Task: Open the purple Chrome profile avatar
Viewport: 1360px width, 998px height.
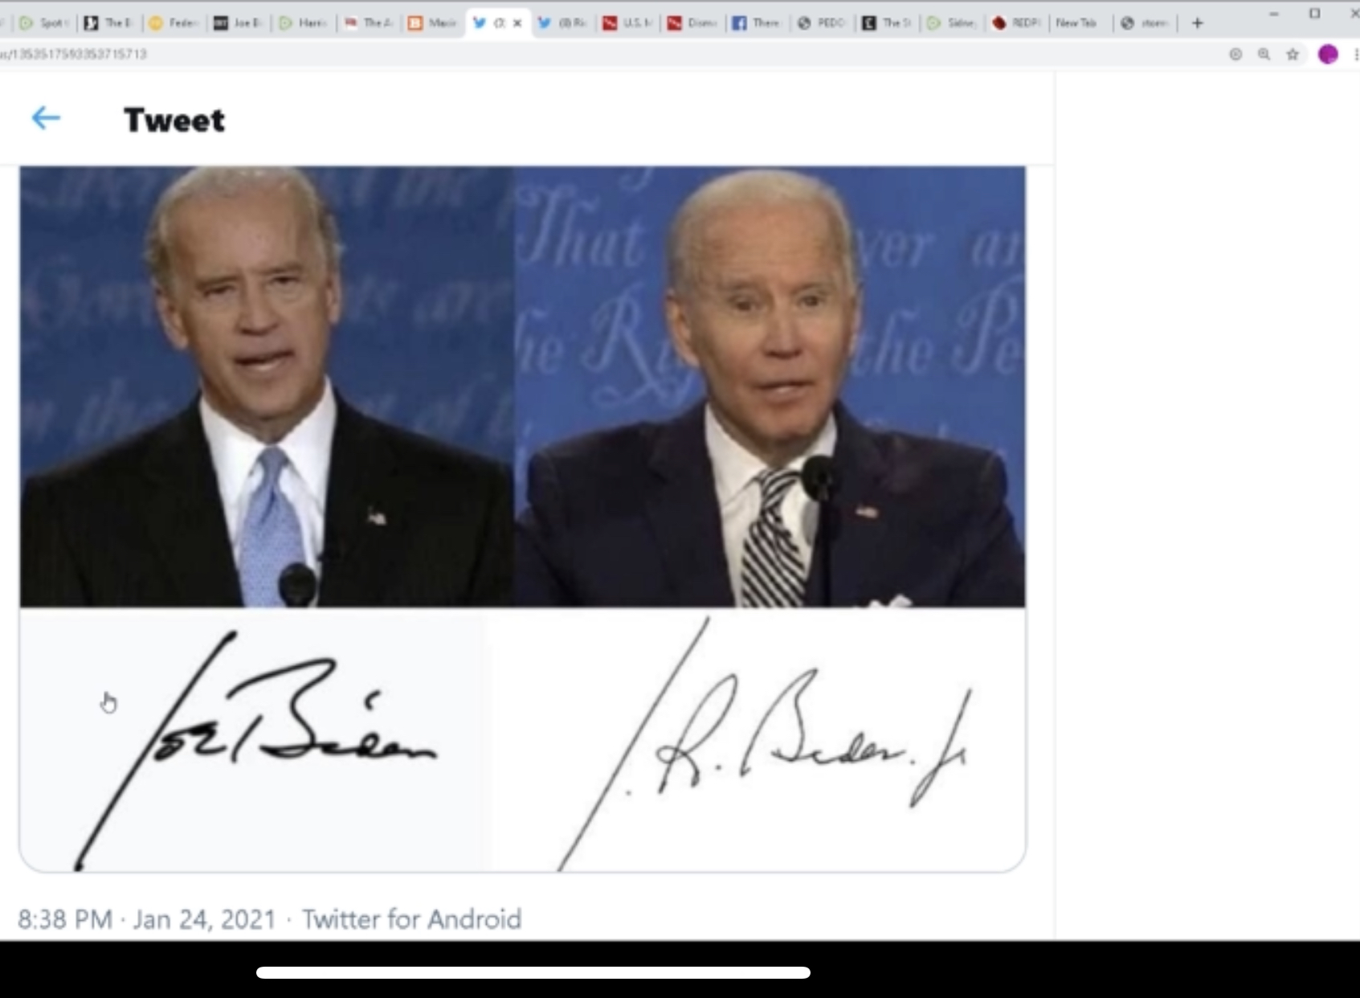Action: tap(1328, 55)
